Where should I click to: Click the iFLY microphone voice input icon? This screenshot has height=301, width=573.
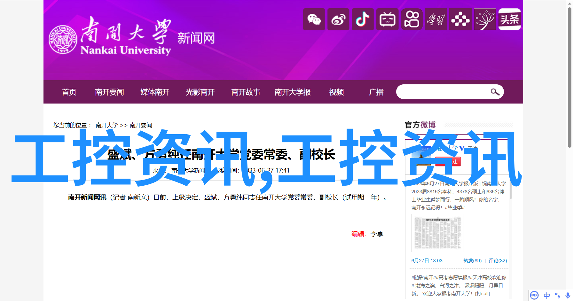(x=568, y=295)
